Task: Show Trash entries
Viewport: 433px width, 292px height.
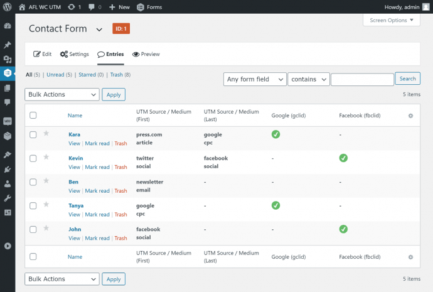Action: coord(116,75)
